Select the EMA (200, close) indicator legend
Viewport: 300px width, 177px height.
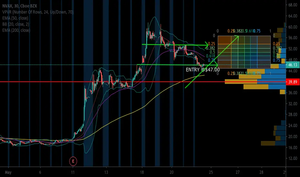pos(16,30)
